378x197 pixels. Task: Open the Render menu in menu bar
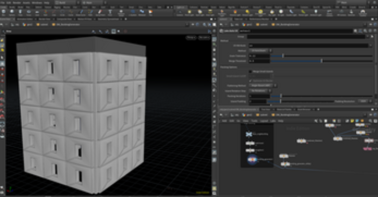coord(17,2)
